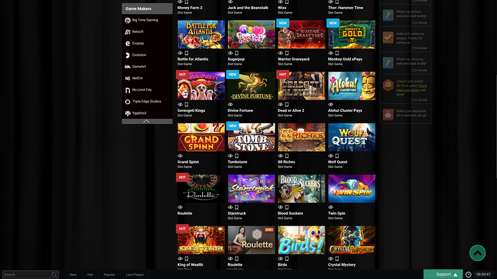Screen dimensions: 497x279
Task: Open the Monkey Gold xPays title
Action: coord(345,59)
